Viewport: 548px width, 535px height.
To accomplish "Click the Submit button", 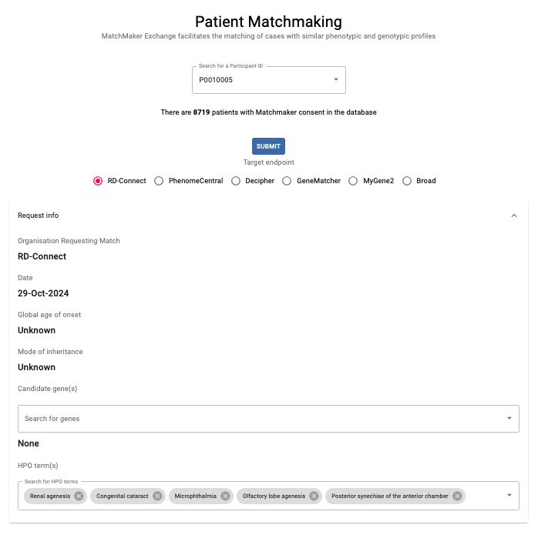I will point(268,146).
